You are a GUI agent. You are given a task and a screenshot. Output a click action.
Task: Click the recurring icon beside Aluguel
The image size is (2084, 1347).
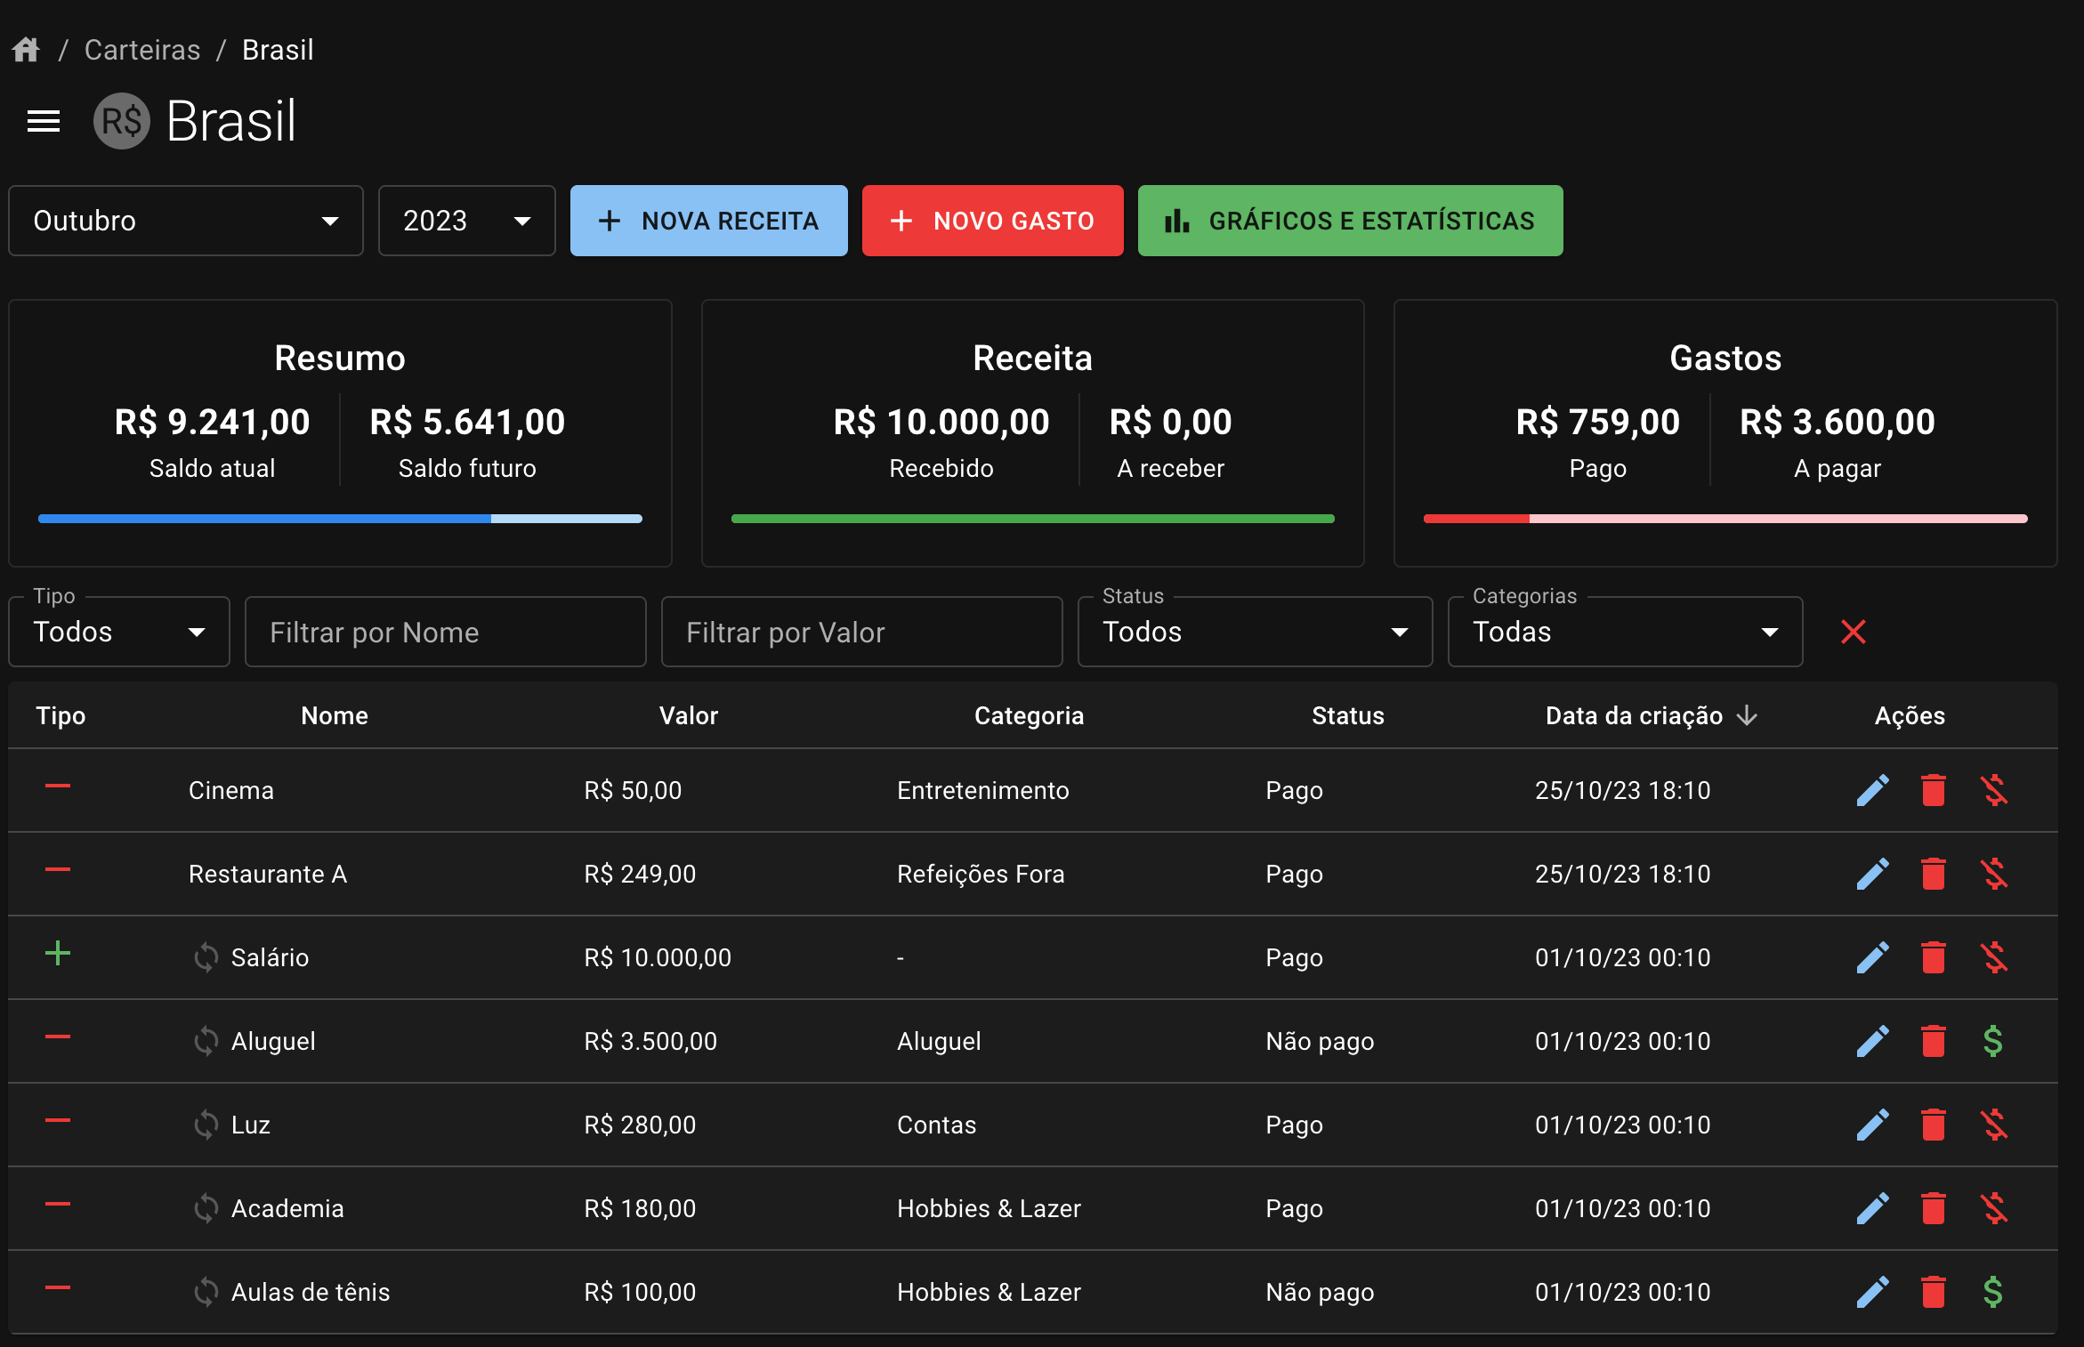point(206,1041)
